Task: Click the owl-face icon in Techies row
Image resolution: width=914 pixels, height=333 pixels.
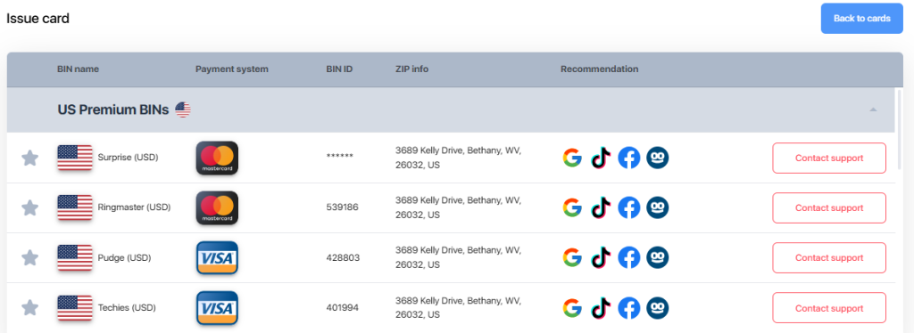Action: tap(658, 307)
